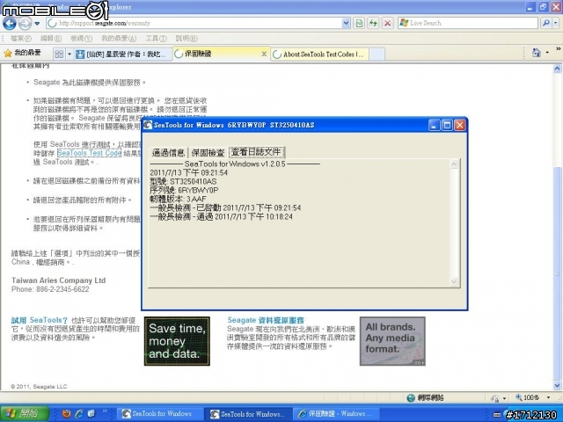563x422 pixels.
Task: Open the 100% zoom level control
Action: pyautogui.click(x=528, y=397)
